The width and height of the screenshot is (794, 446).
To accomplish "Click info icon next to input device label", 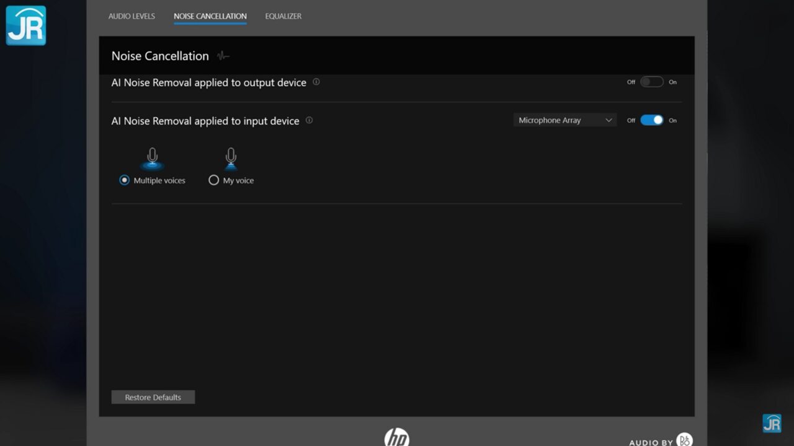I will pyautogui.click(x=310, y=120).
